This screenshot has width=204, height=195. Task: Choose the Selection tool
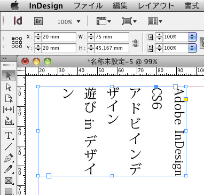point(9,76)
